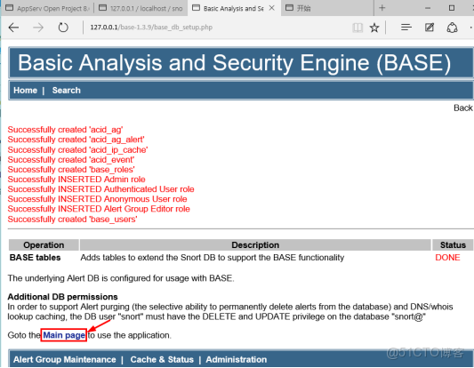Click the red DONE status

447,258
